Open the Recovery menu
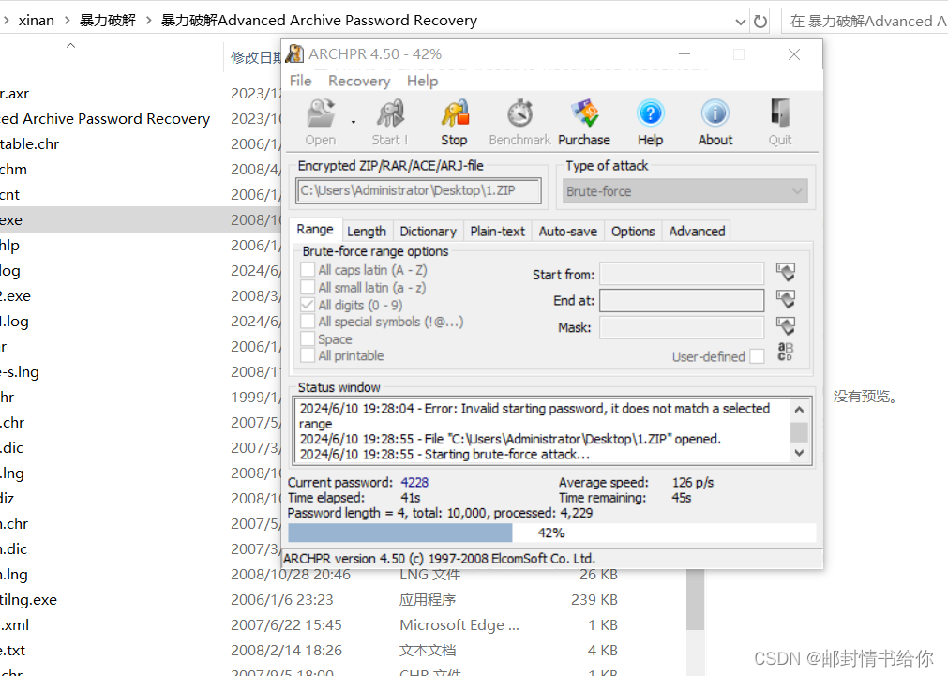948x676 pixels. tap(359, 81)
